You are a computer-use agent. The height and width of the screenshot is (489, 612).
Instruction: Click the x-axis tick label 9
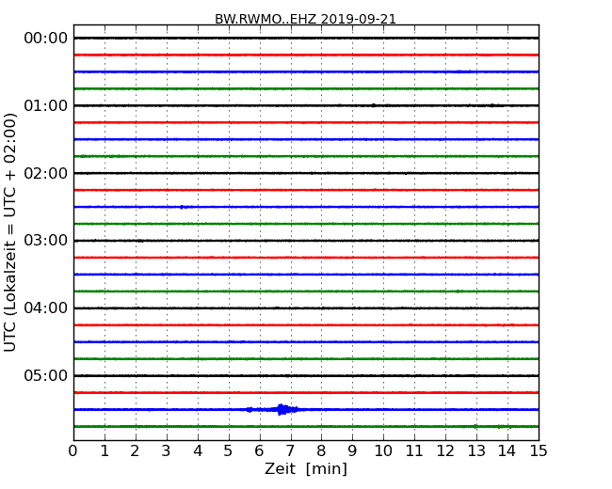click(352, 451)
